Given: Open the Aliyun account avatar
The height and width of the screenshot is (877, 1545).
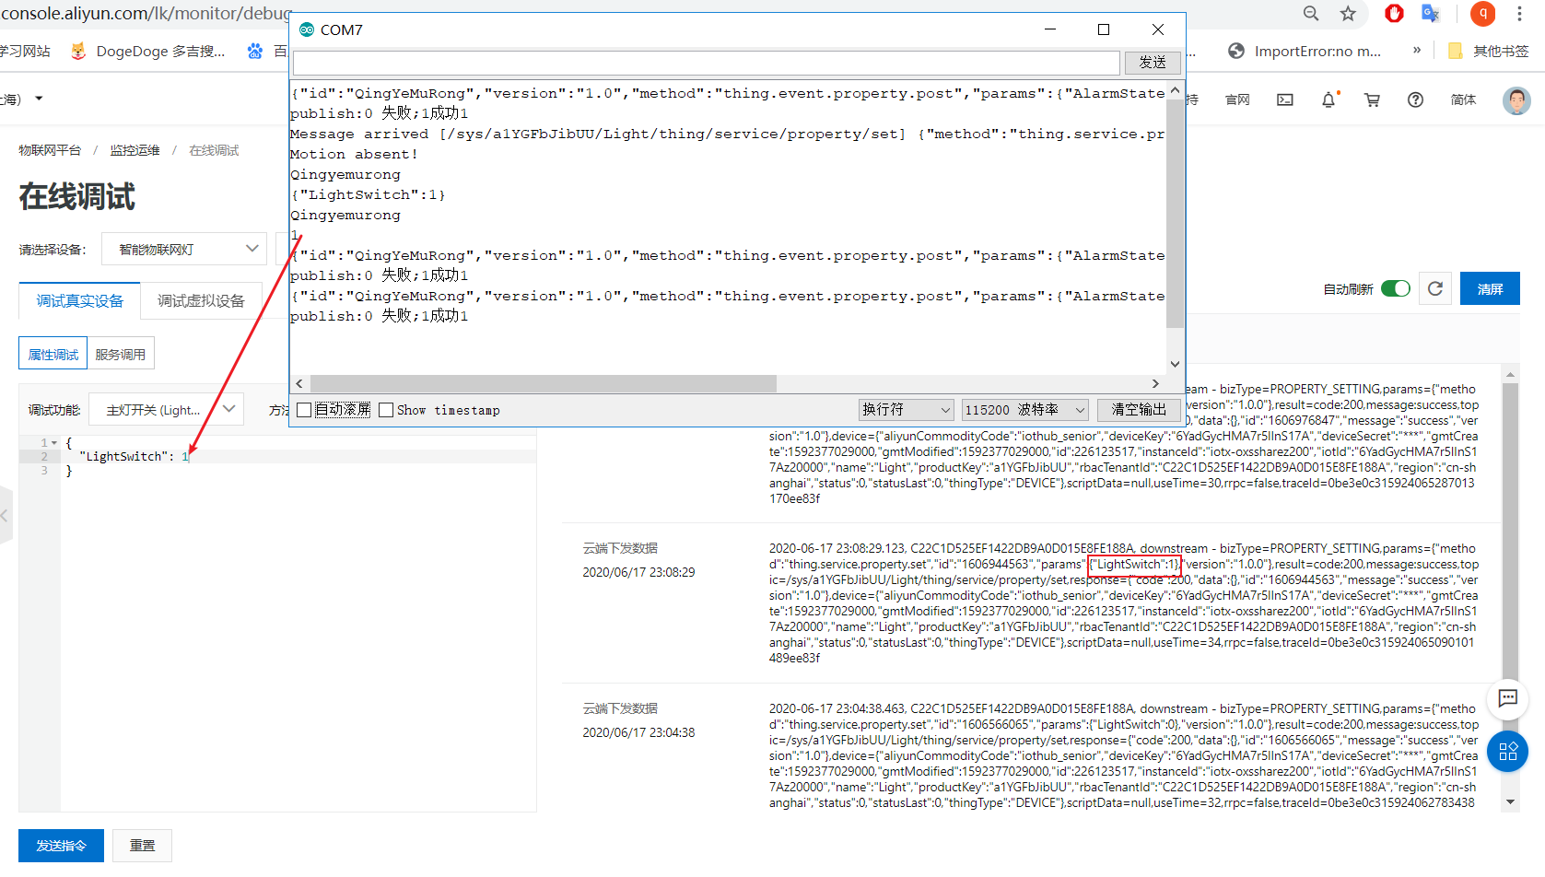Looking at the screenshot, I should [1516, 99].
